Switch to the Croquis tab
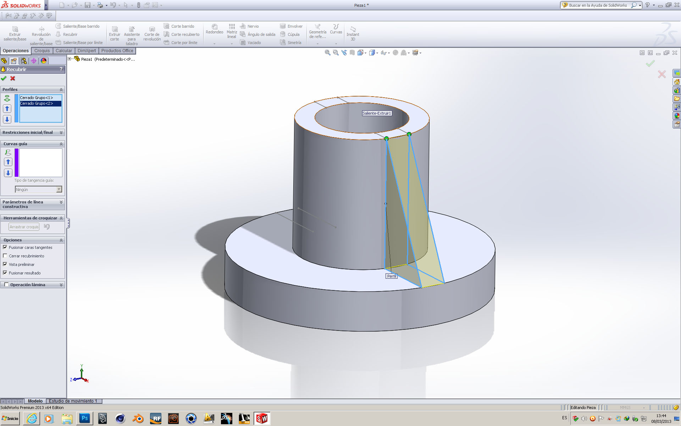Image resolution: width=681 pixels, height=426 pixels. pyautogui.click(x=42, y=51)
